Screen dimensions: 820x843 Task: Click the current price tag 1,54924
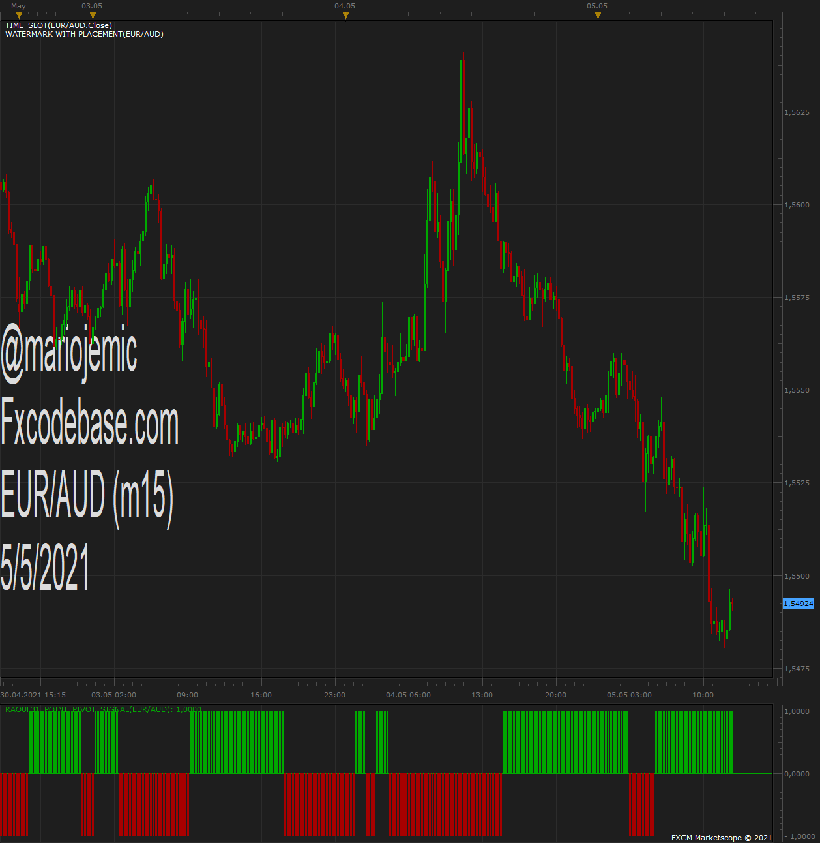[798, 604]
